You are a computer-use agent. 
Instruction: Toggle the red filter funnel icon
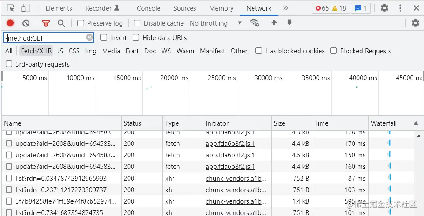coord(46,23)
